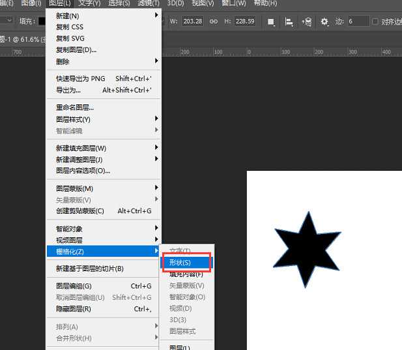Toggle the 对齐边缘 checkbox

375,22
